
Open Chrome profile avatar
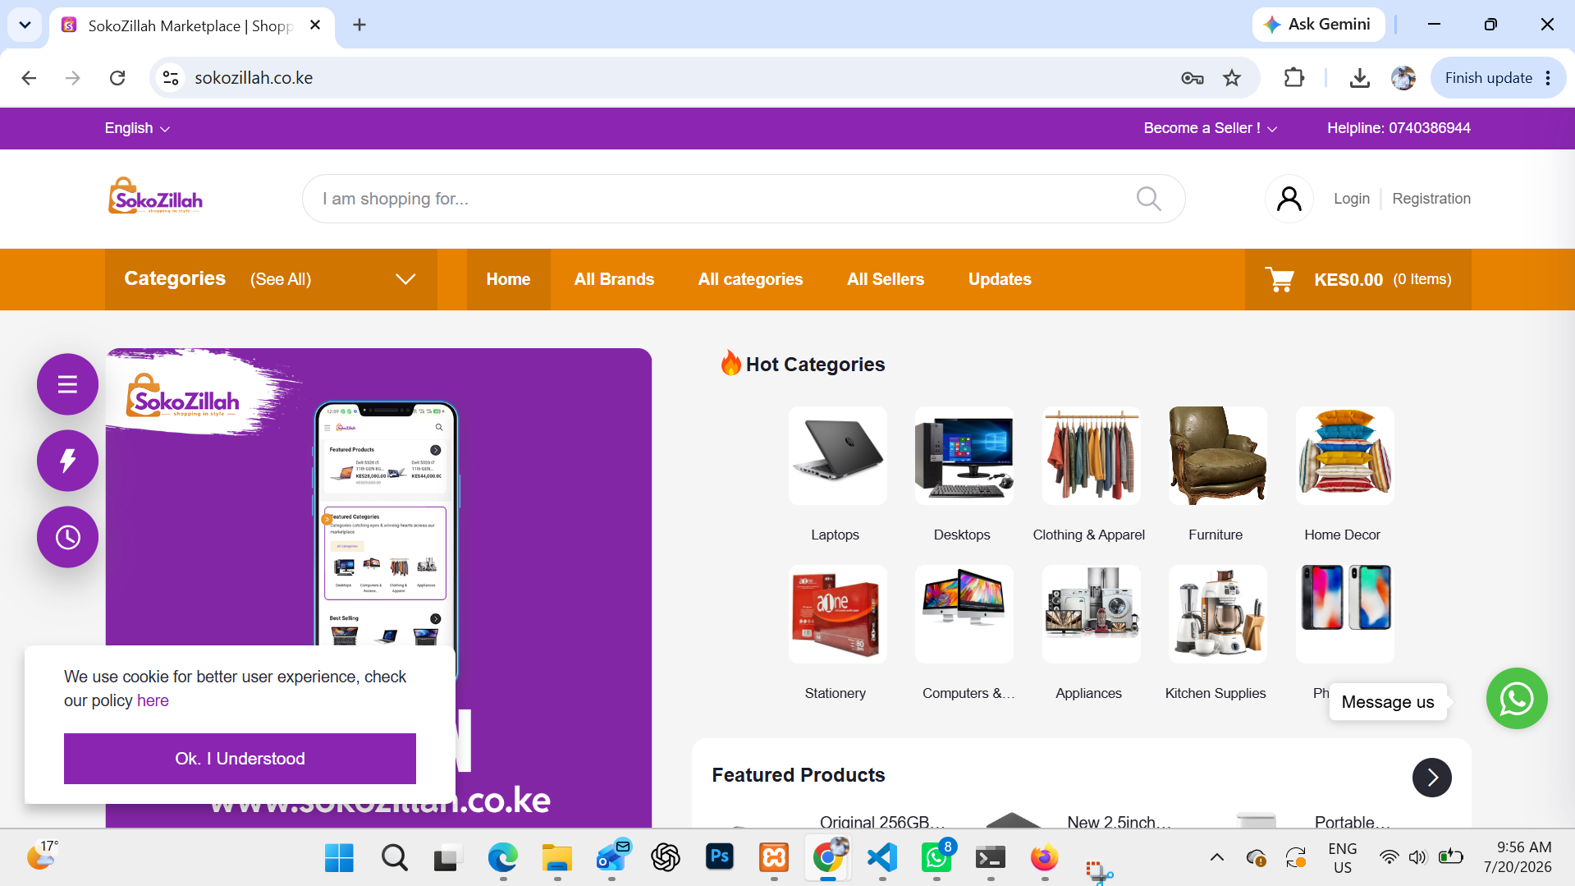1403,78
